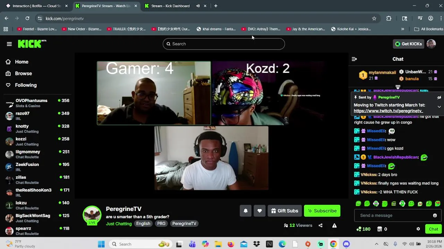The width and height of the screenshot is (444, 249).
Task: Click Just Chatting category link
Action: 119,224
